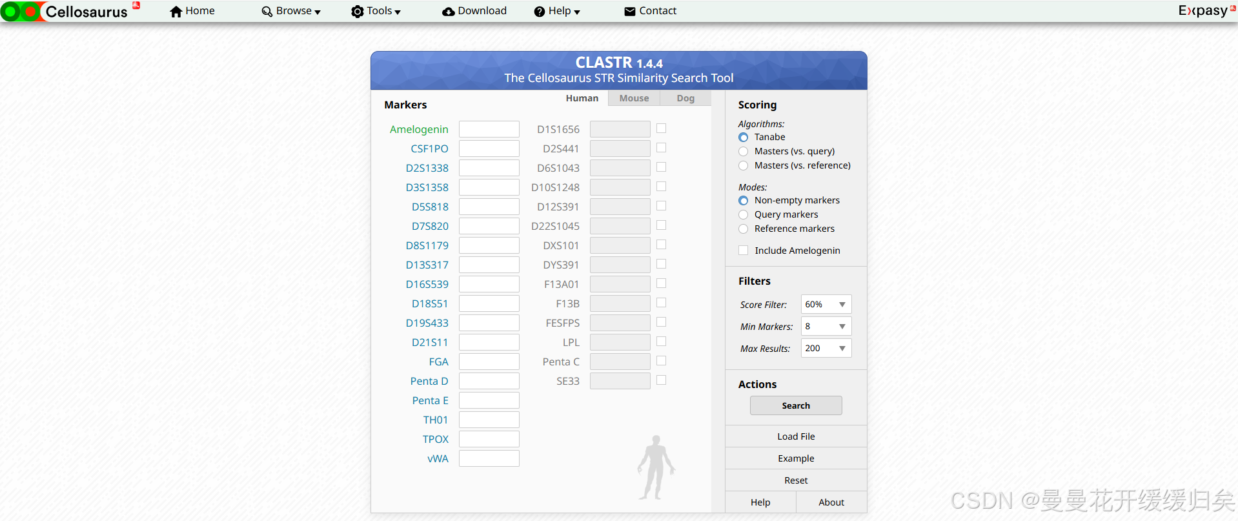Click the FGA input field
The height and width of the screenshot is (521, 1238).
pos(489,362)
